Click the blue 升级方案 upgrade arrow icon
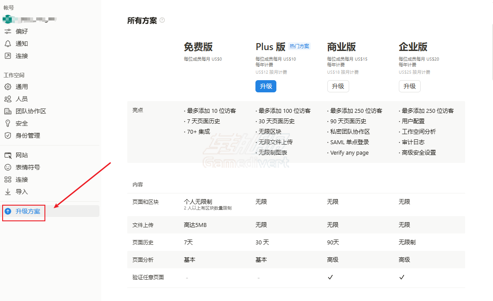The width and height of the screenshot is (493, 301). click(7, 213)
